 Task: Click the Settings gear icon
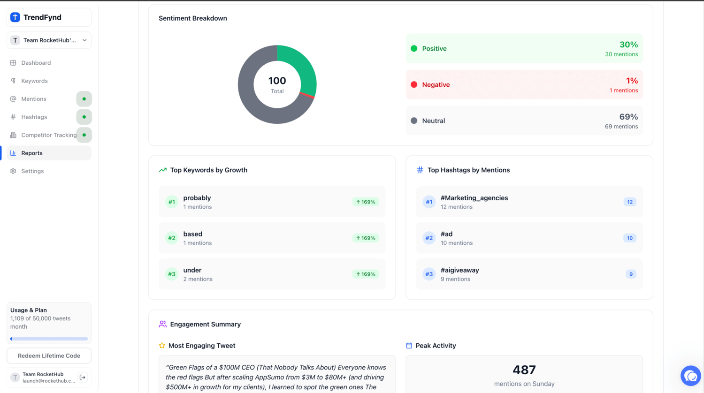(13, 171)
